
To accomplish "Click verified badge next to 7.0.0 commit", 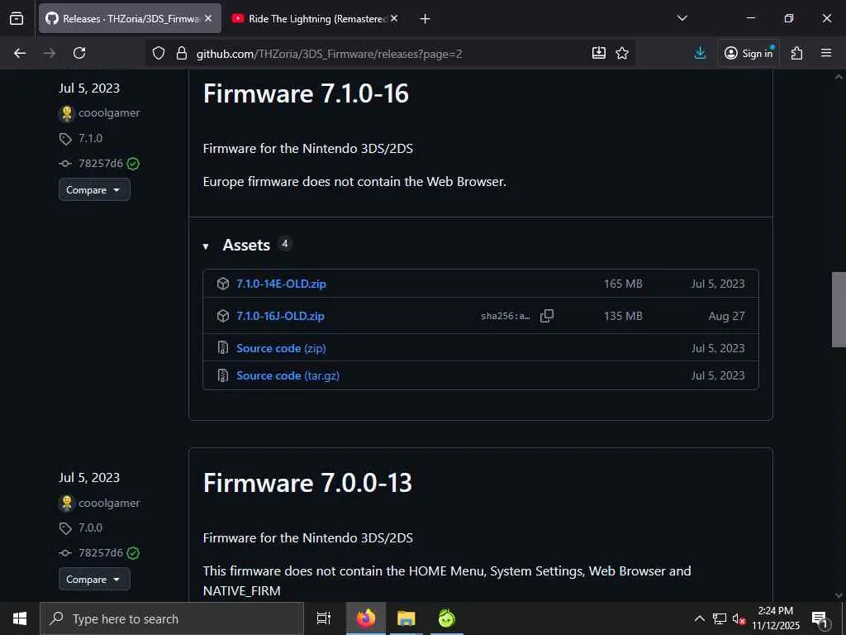I will pos(133,553).
